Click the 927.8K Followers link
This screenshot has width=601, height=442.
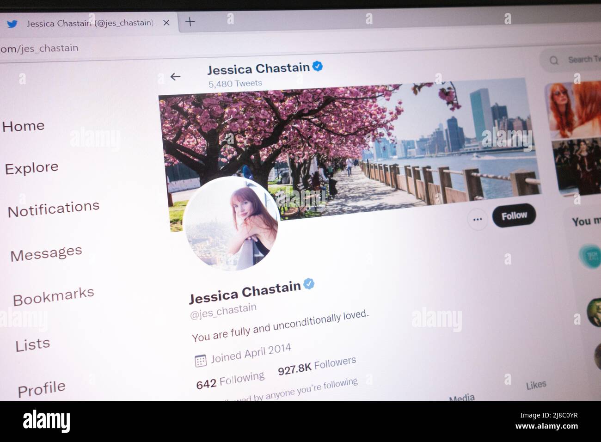coord(317,365)
